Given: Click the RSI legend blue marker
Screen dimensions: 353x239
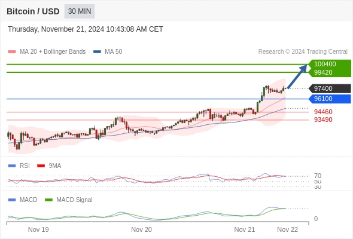Looking at the screenshot, I should [12, 166].
